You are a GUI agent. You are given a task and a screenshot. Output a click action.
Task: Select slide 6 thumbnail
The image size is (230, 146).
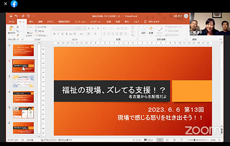pos(23,128)
